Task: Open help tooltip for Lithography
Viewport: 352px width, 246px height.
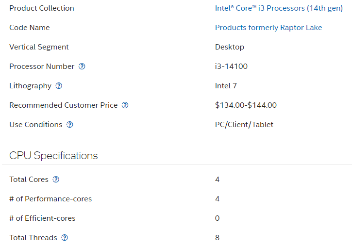Action: (x=59, y=86)
